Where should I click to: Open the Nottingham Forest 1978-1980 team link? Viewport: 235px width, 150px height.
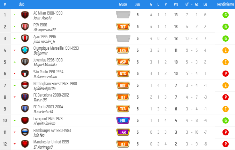coord(55,83)
